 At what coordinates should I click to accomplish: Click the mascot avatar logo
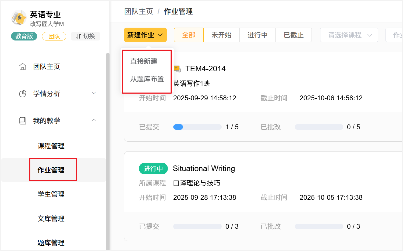pyautogui.click(x=19, y=18)
